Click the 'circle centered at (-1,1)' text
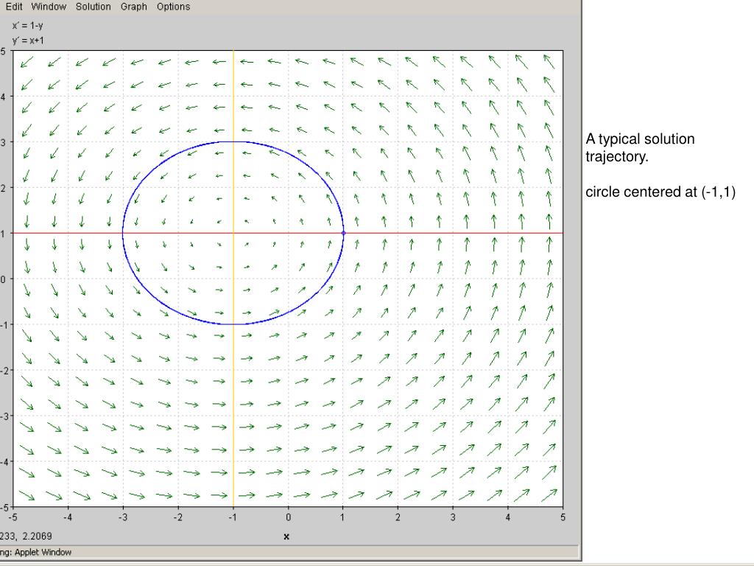 point(660,192)
